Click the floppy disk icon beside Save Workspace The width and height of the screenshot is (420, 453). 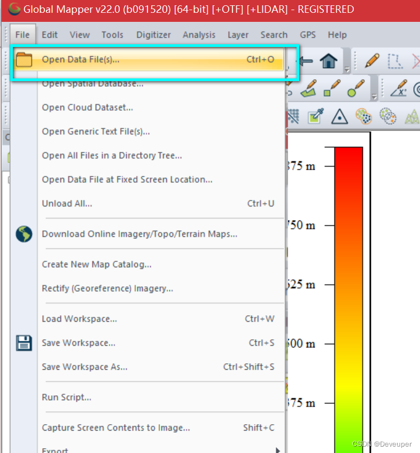click(24, 343)
